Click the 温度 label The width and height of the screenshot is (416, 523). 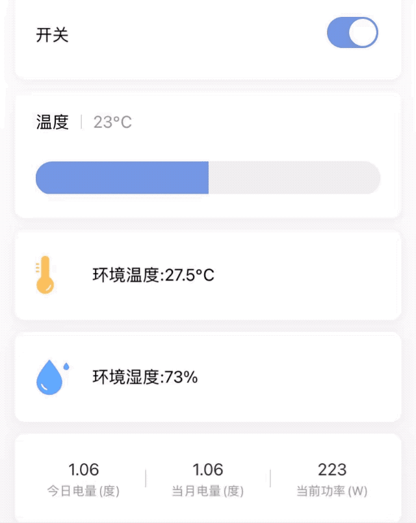(52, 122)
